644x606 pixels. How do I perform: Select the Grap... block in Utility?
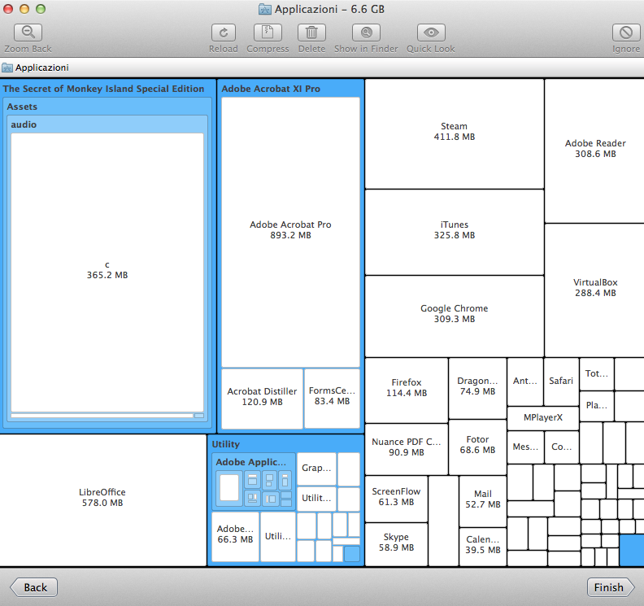coord(316,469)
